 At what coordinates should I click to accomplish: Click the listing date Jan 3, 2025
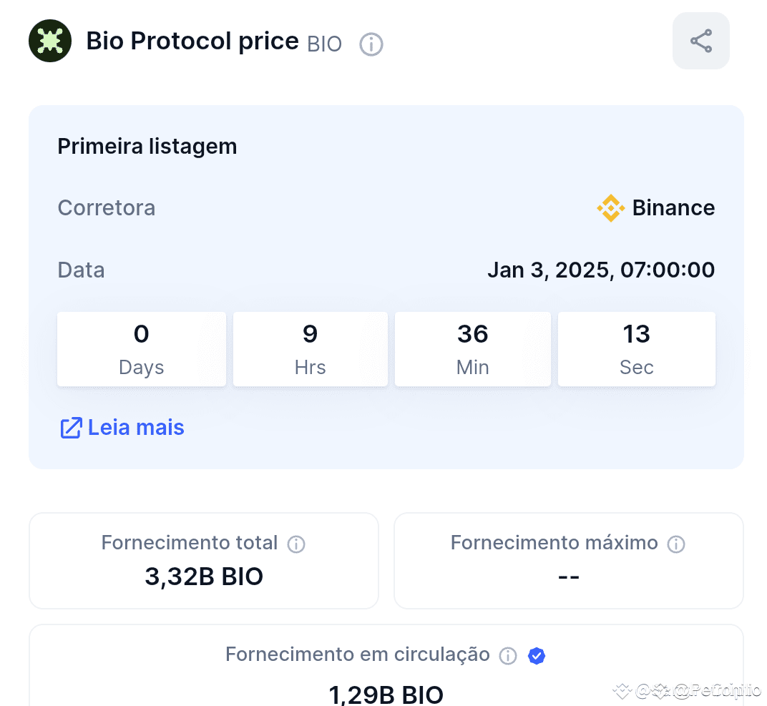[548, 270]
